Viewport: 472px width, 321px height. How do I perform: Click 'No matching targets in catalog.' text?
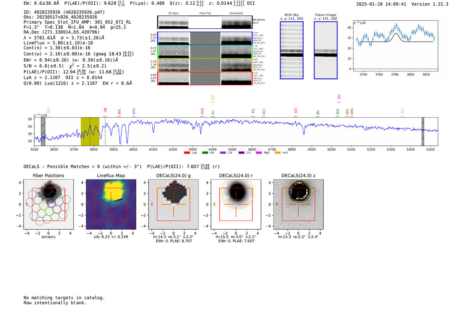[64, 298]
